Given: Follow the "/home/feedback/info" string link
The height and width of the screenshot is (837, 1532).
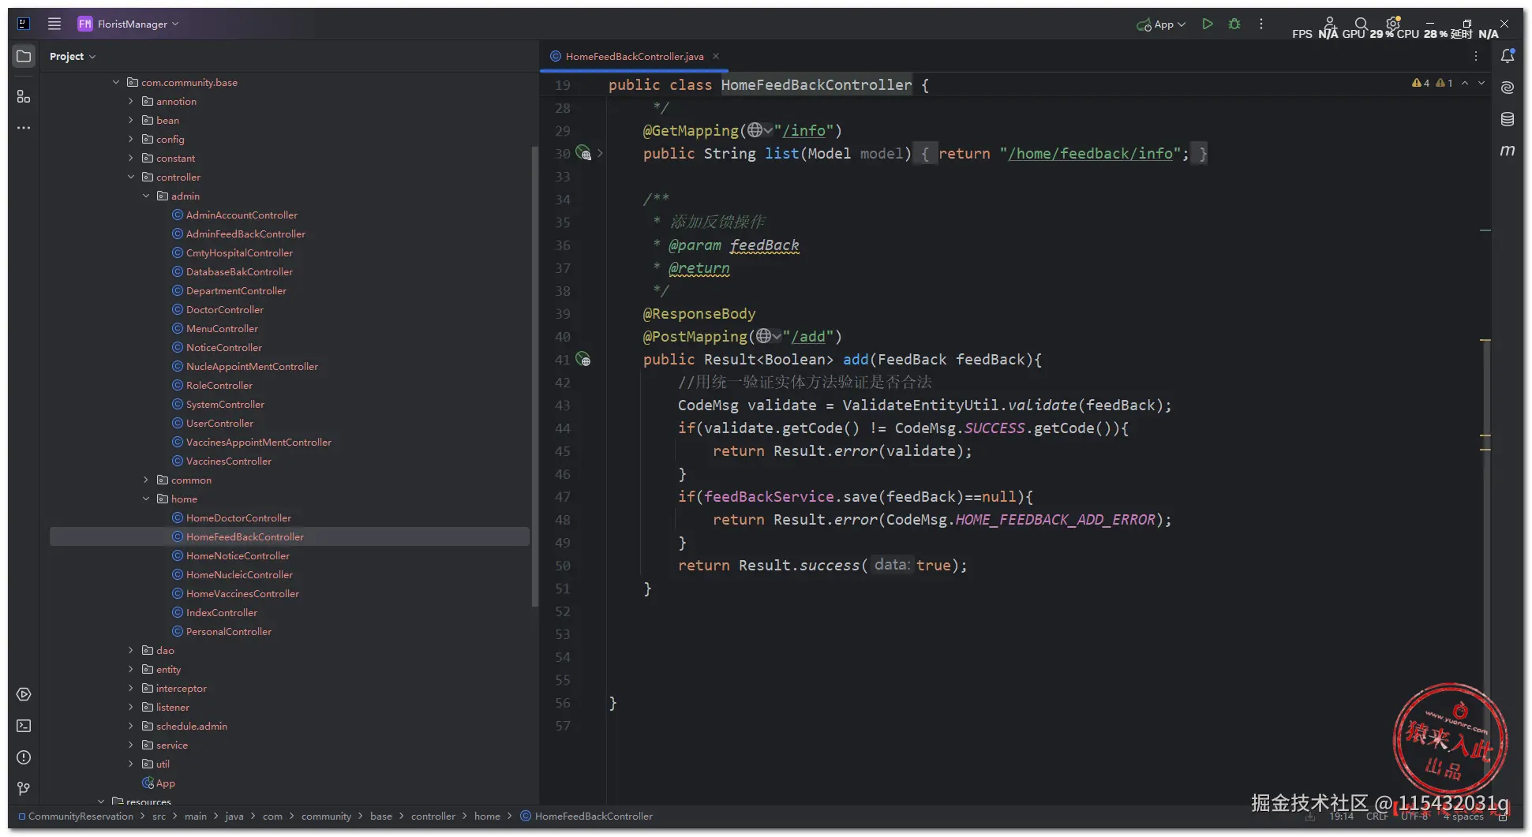Looking at the screenshot, I should click(1090, 153).
